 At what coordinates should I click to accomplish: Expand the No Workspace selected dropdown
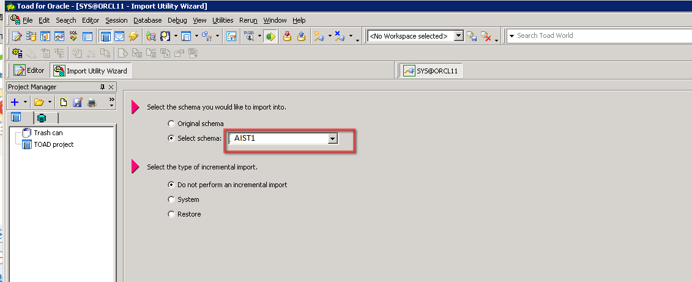[x=459, y=36]
